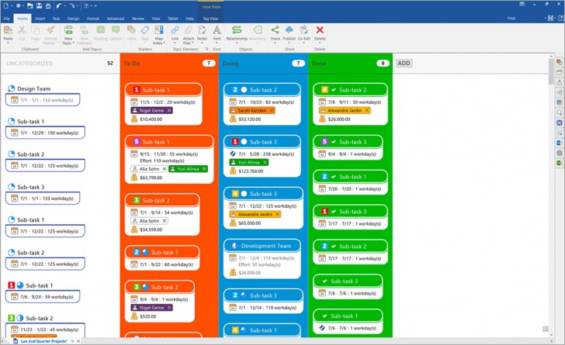Click the vertical scrollbar thumb
Image resolution: width=565 pixels, height=345 pixels.
point(551,71)
